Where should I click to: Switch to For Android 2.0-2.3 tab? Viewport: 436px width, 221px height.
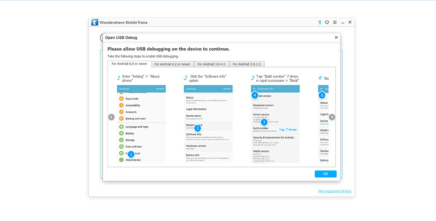coord(247,64)
